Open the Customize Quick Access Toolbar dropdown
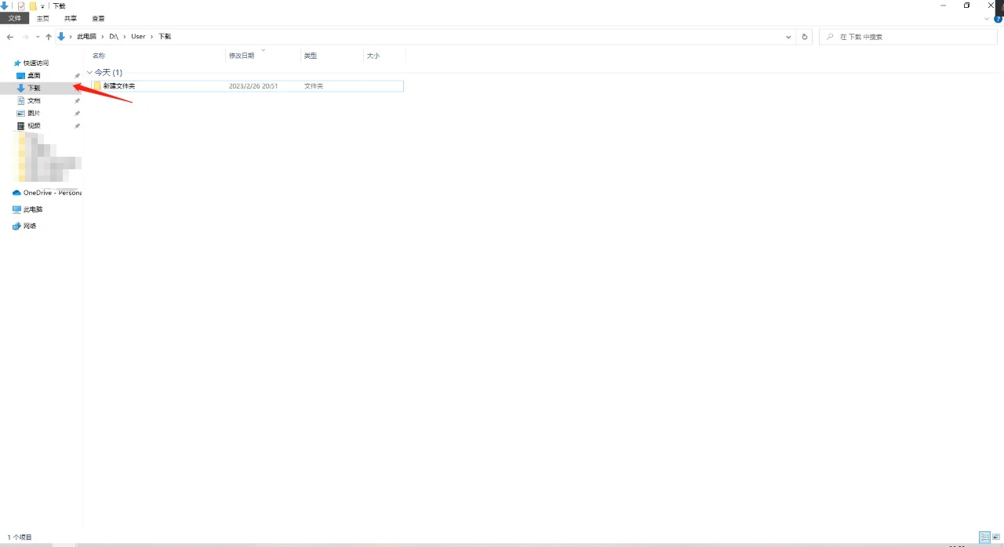Image resolution: width=1004 pixels, height=547 pixels. click(x=43, y=6)
